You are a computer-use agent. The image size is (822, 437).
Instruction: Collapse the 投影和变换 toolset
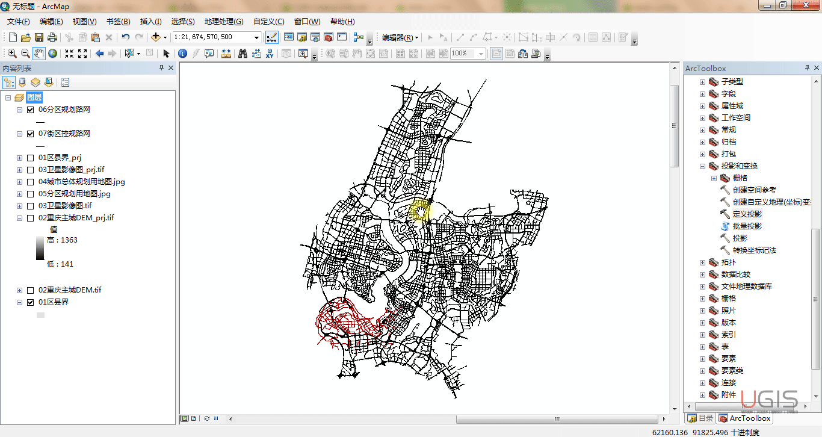[702, 166]
